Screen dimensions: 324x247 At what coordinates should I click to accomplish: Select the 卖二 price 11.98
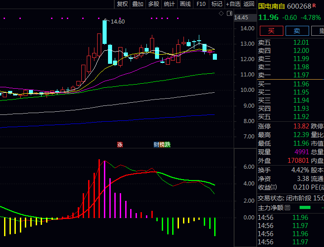point(301,67)
